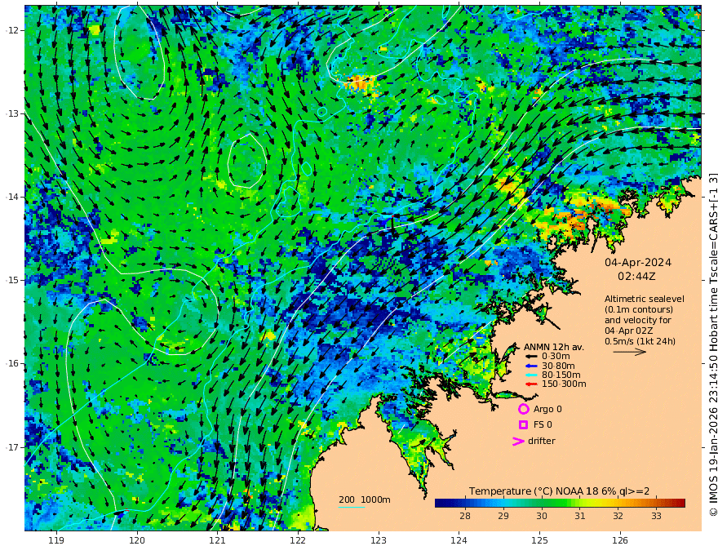Click the 'FS 0' legend label

(543, 425)
